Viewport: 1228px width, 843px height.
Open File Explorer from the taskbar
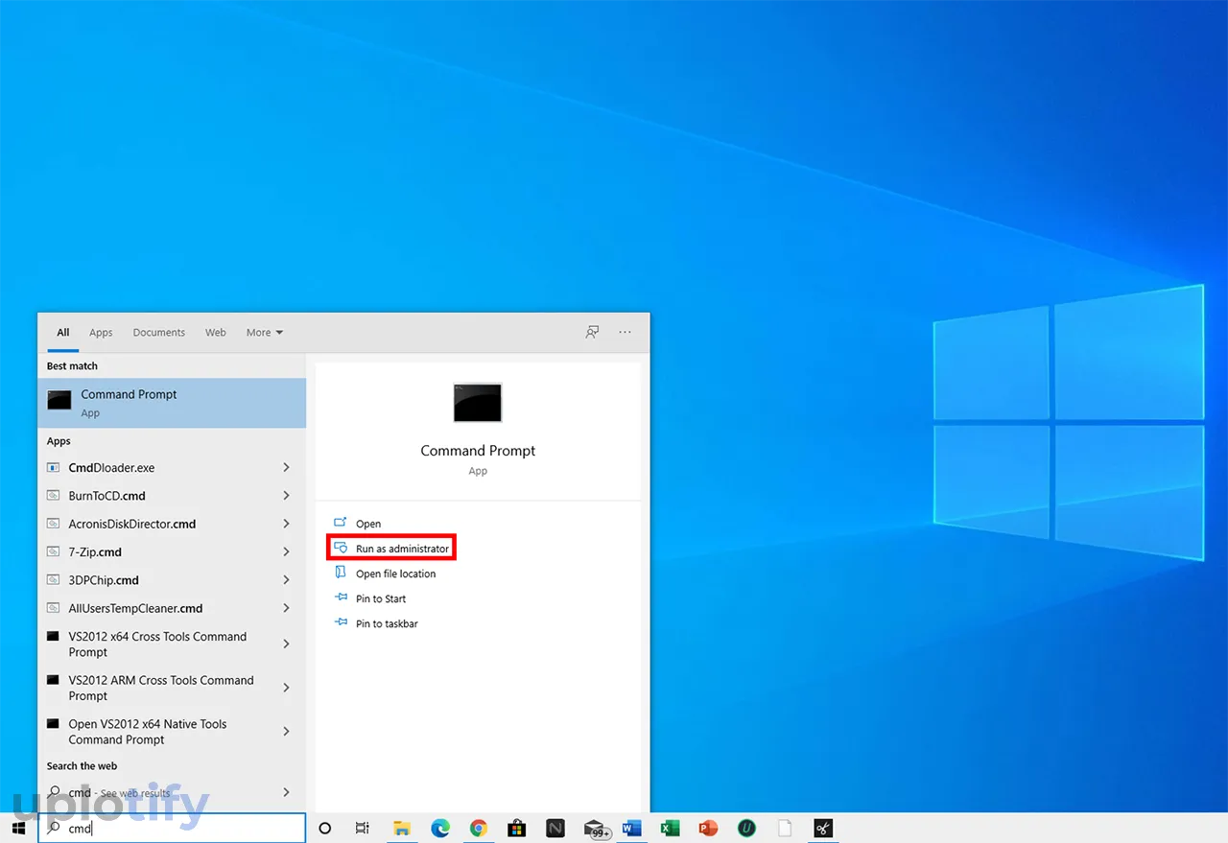pos(402,828)
